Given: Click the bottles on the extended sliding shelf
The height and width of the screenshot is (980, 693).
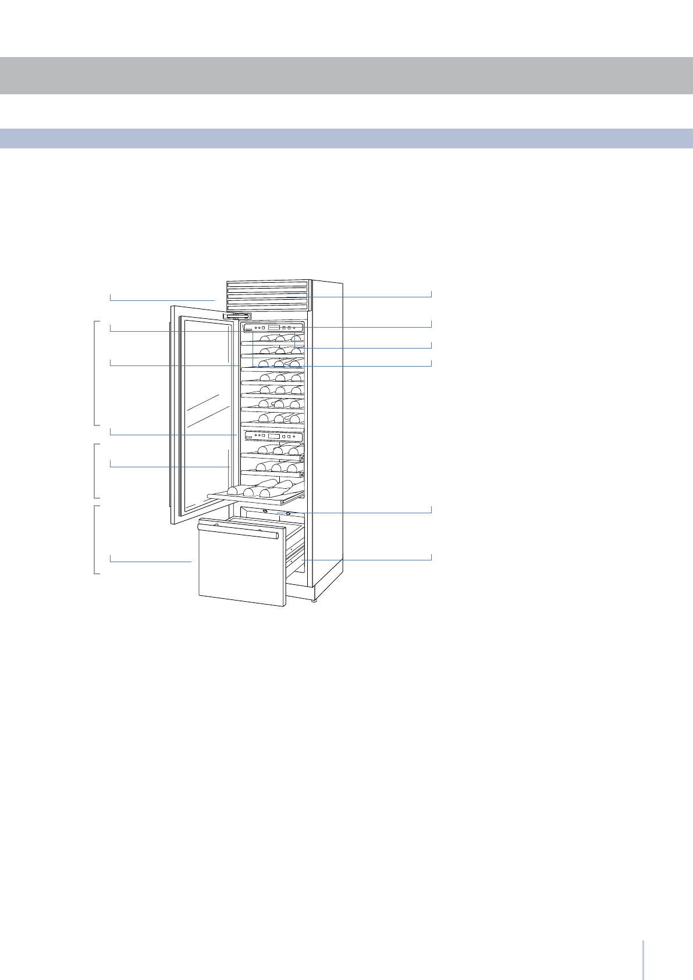Looking at the screenshot, I should [259, 489].
